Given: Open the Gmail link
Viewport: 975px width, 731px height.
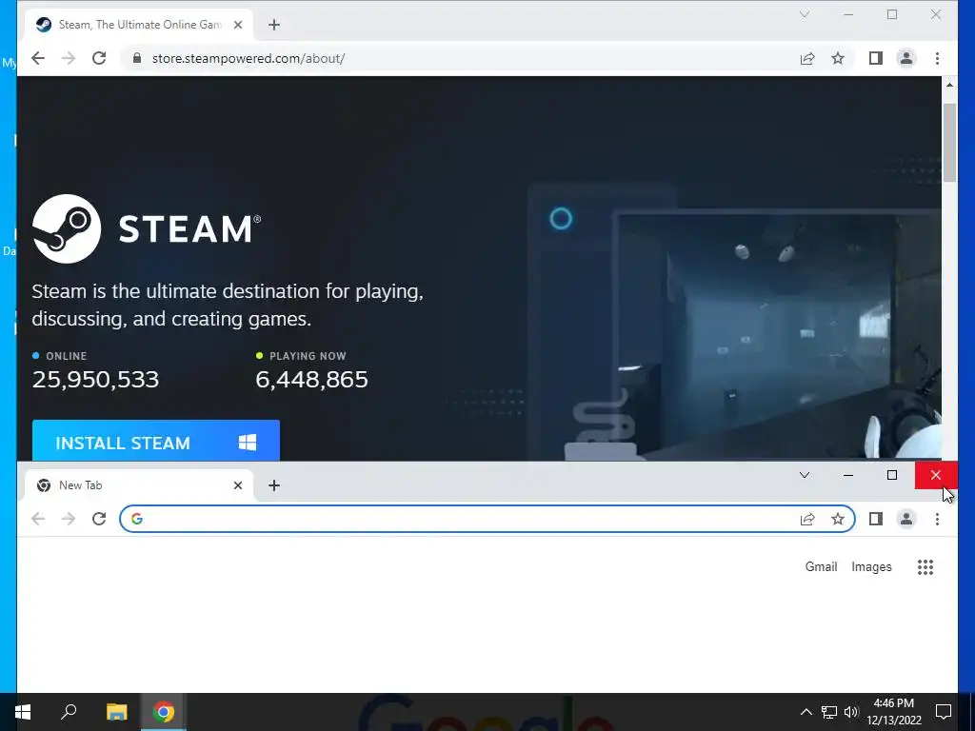Looking at the screenshot, I should pos(822,567).
